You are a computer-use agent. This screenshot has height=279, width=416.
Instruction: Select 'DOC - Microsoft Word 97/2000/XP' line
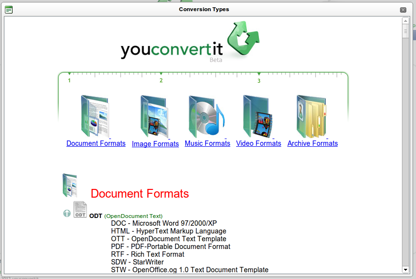(164, 223)
